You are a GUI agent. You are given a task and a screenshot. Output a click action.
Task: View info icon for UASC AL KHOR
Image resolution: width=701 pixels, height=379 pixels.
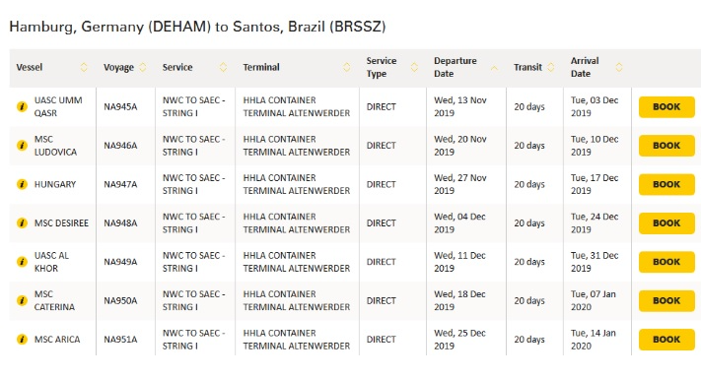pos(22,262)
